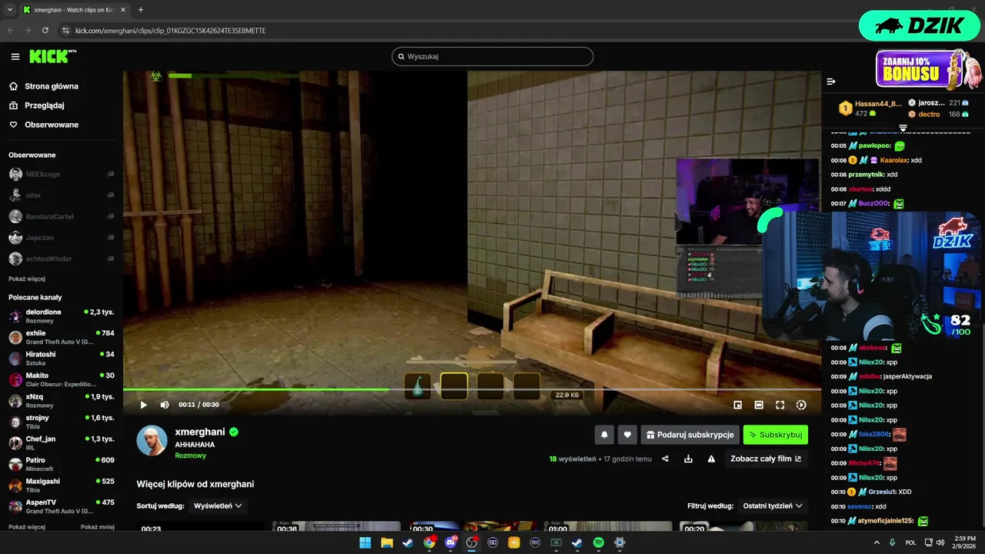Click the 2:59 PM taskbar clock
985x554 pixels.
coord(964,542)
